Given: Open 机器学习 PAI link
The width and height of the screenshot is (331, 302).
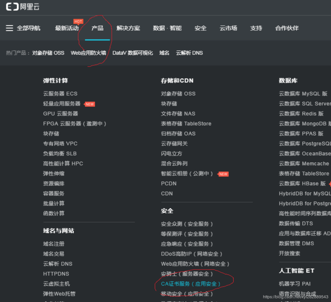Looking at the screenshot, I should point(295,284).
